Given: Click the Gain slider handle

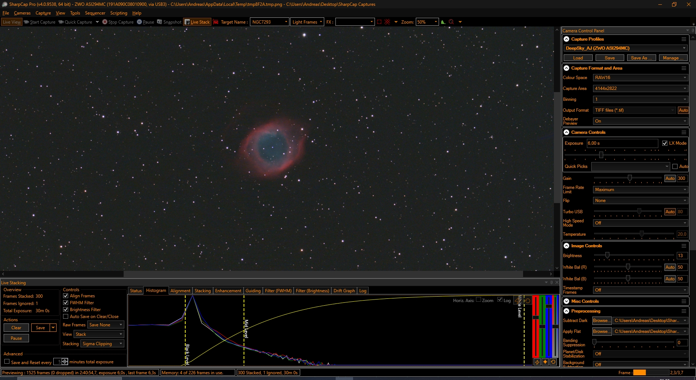Looking at the screenshot, I should (630, 178).
